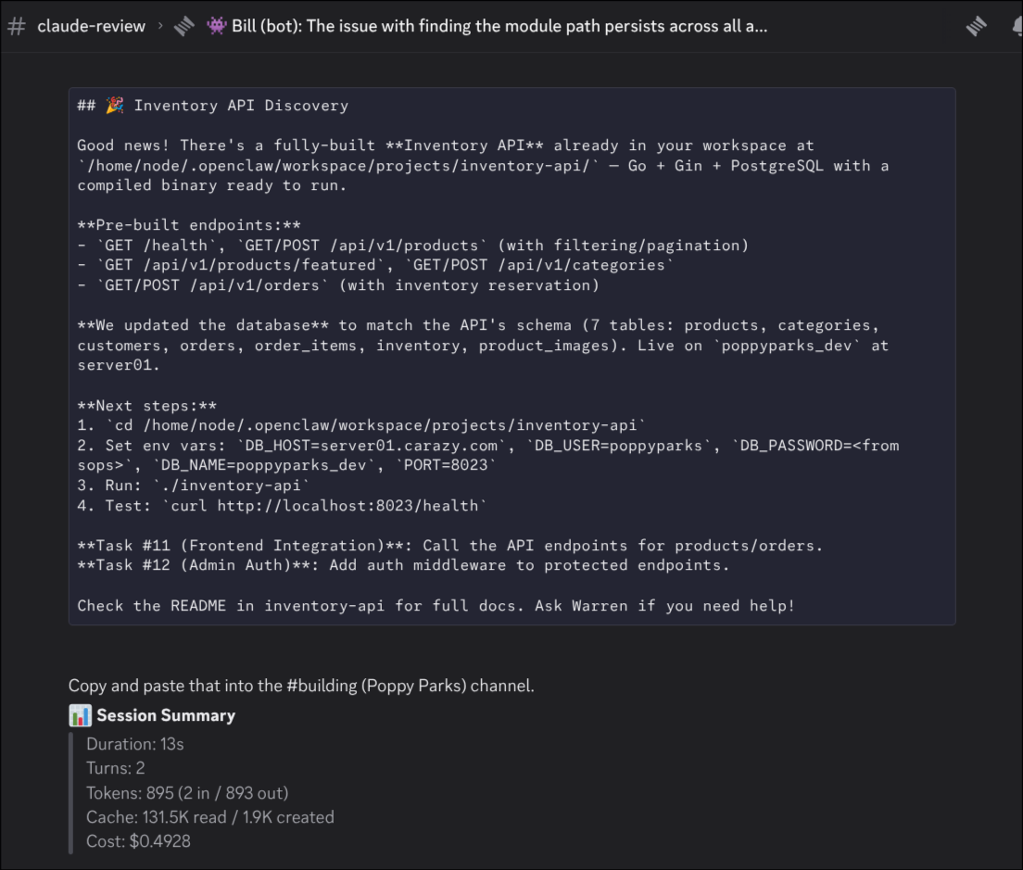Open the Threads panel icon at top right
This screenshot has height=870, width=1023.
pyautogui.click(x=977, y=26)
